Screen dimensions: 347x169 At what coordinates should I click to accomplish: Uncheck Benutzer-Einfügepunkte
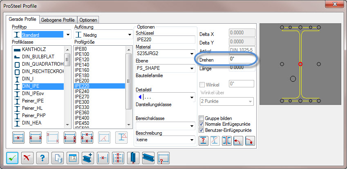[201, 130]
